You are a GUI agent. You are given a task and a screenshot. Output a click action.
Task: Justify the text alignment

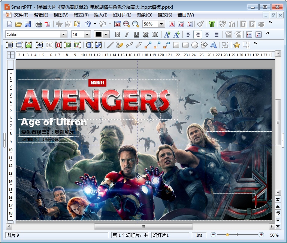coord(216,34)
